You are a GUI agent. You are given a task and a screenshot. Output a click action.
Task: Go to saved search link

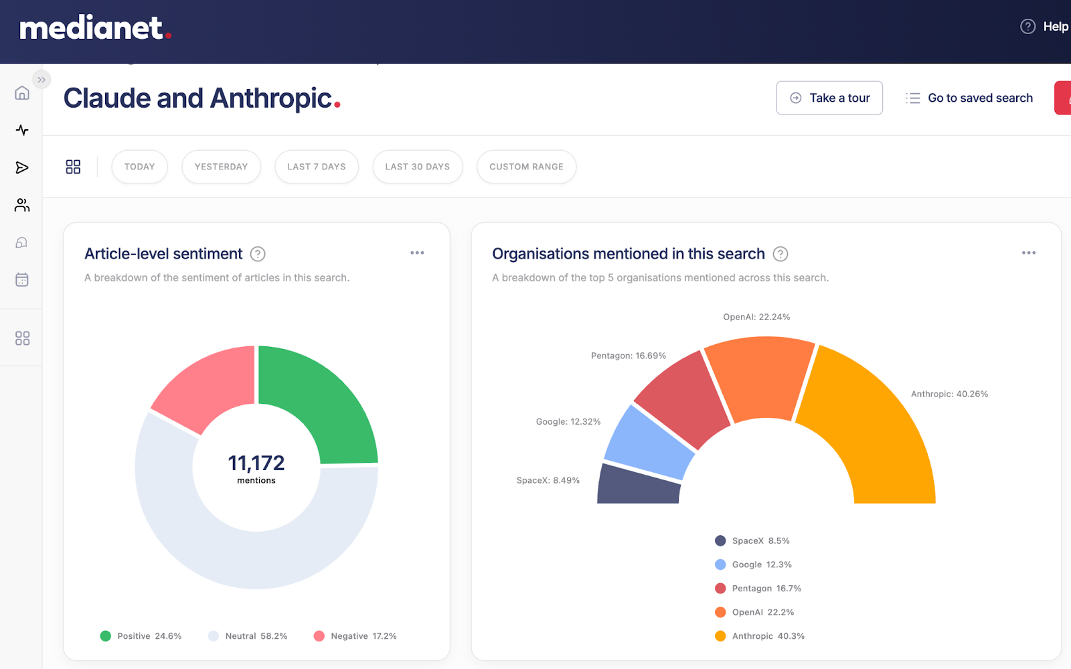tap(969, 98)
